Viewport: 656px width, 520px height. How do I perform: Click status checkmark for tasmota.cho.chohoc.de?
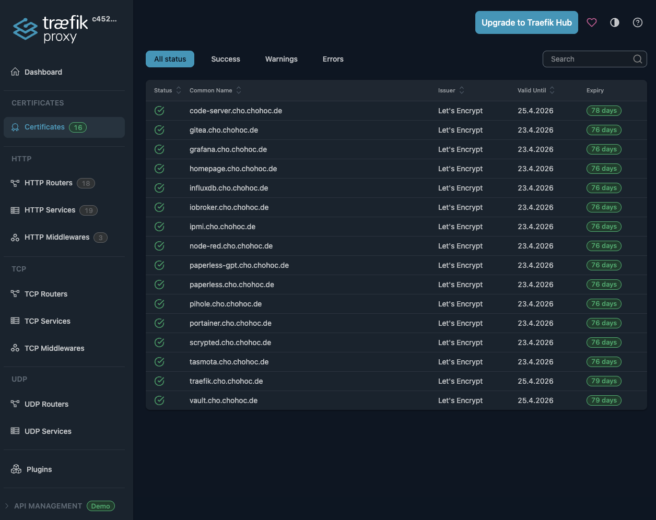[x=159, y=362]
